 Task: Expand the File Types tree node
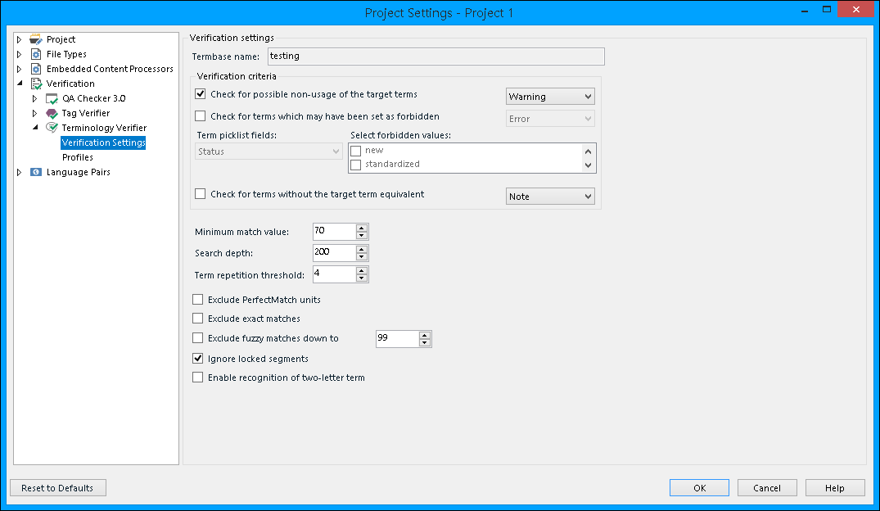coord(19,55)
